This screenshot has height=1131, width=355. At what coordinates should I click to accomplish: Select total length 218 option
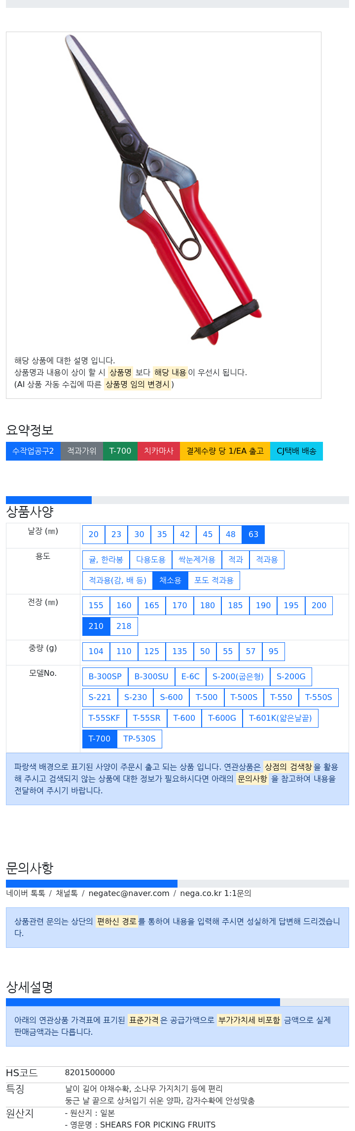(124, 626)
